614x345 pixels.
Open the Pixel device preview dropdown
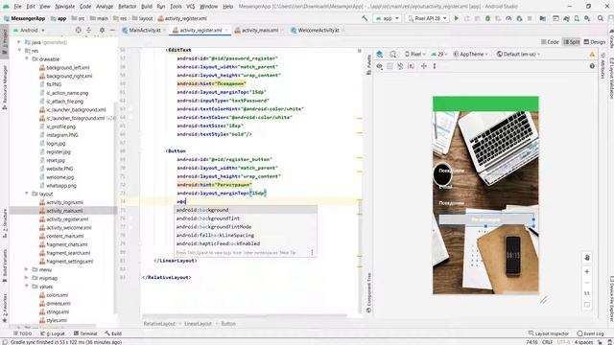pyautogui.click(x=415, y=54)
